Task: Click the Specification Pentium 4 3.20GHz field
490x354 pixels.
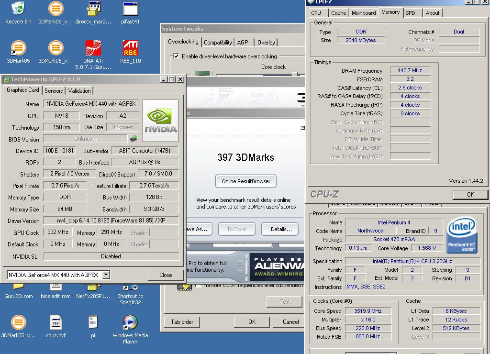Action: coord(412,261)
